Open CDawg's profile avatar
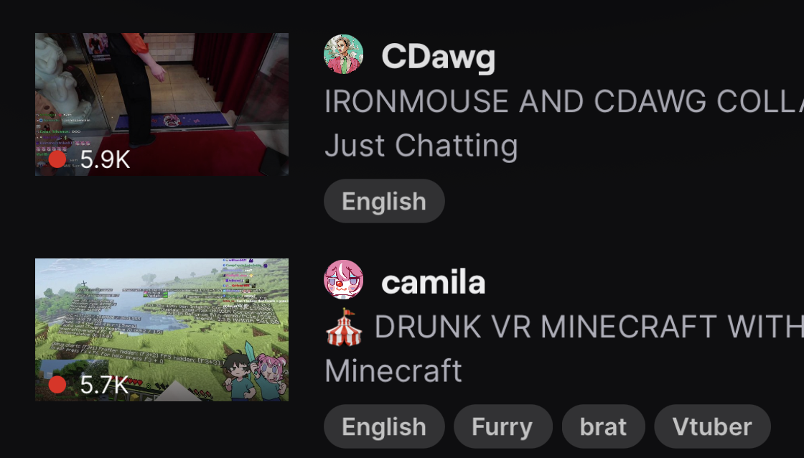The height and width of the screenshot is (458, 804). (x=344, y=55)
